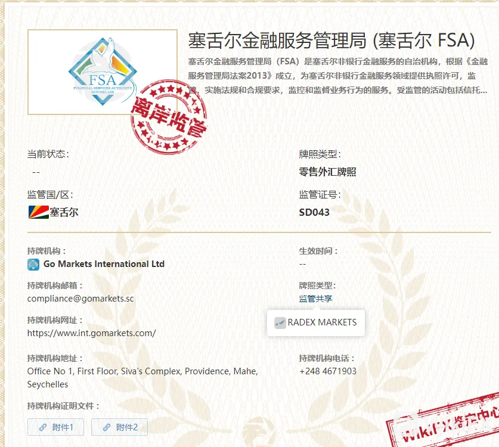Image resolution: width=499 pixels, height=447 pixels.
Task: Click the 生效时间 label
Action: point(318,251)
